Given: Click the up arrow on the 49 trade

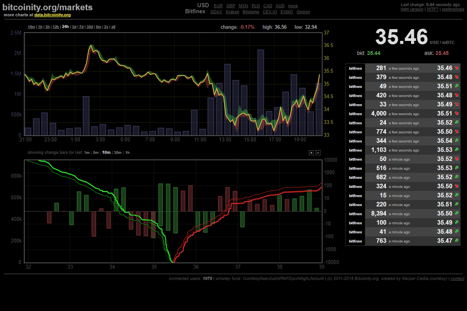Looking at the screenshot, I should click(x=456, y=86).
